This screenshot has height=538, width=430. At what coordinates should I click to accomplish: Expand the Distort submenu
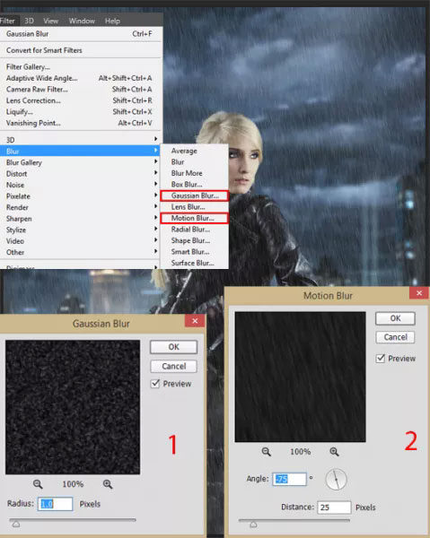coord(81,174)
